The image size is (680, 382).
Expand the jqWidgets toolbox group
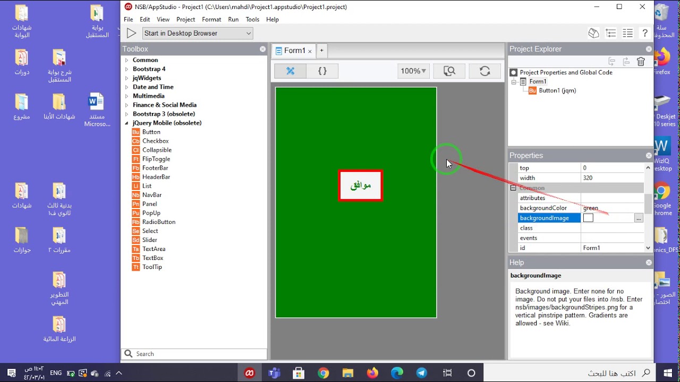(x=126, y=79)
